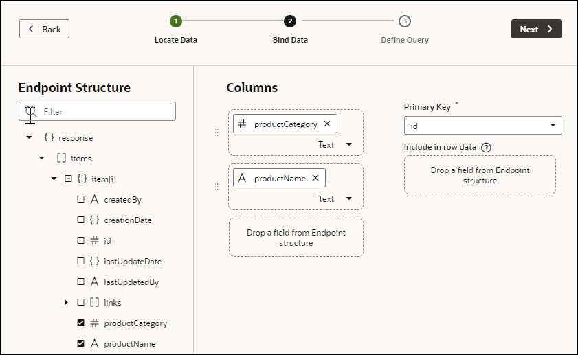Click the Include in row data help icon

(x=486, y=148)
